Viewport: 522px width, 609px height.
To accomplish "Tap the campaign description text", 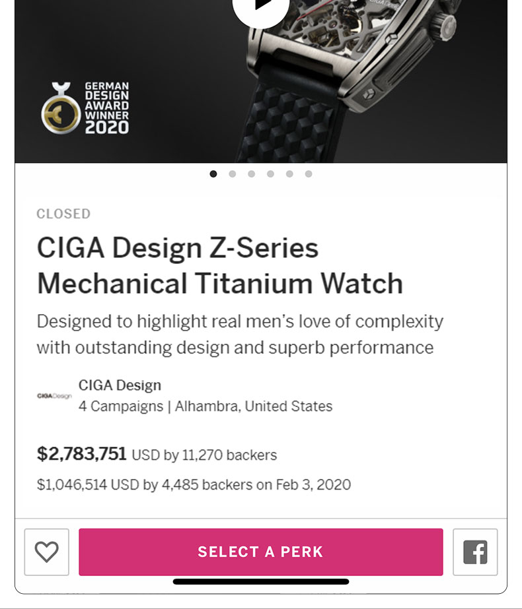I will [x=240, y=335].
